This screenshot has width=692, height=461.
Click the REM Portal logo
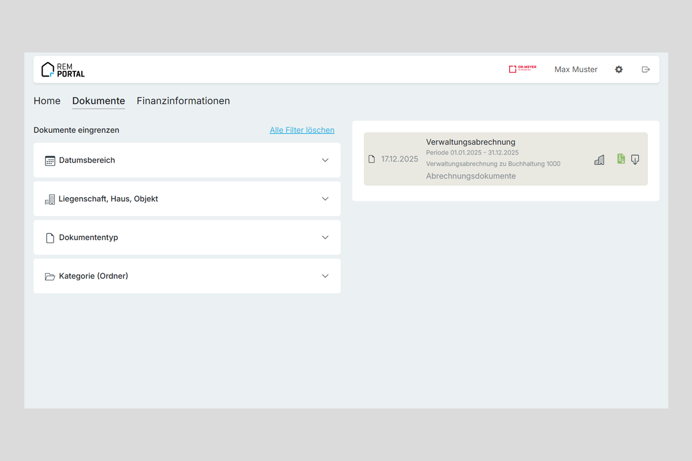63,70
